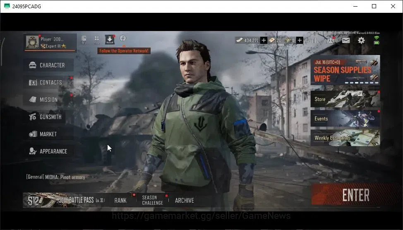
Task: Open the Season Supplies Wipe banner
Action: click(x=345, y=70)
